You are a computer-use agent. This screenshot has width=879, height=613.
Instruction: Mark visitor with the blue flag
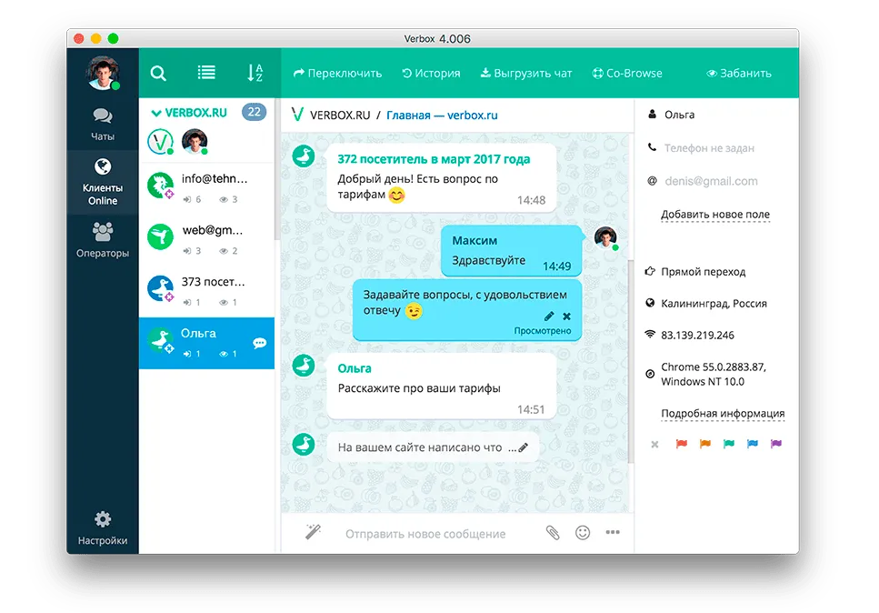tap(753, 444)
